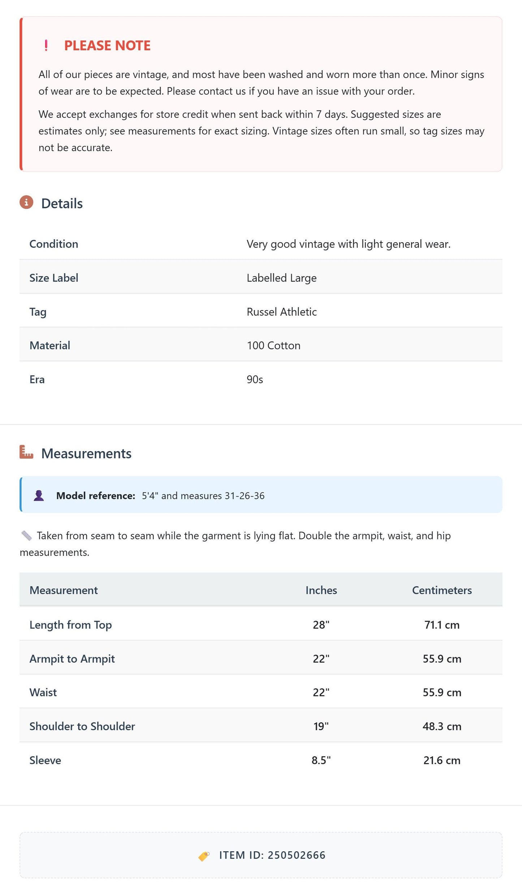Click the yellow price tag icon
The height and width of the screenshot is (895, 522).
click(204, 856)
